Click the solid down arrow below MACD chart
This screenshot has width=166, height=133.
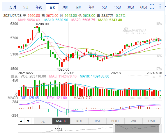pyautogui.click(x=28, y=121)
